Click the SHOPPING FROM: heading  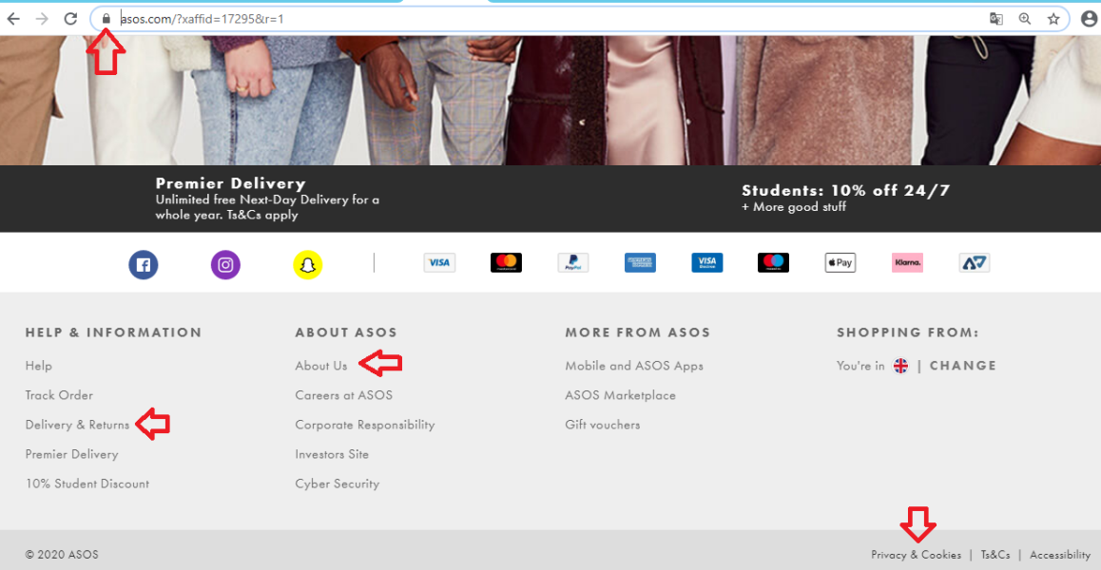tap(907, 332)
